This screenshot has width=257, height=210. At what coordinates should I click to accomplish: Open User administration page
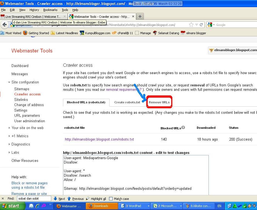pos(30,121)
